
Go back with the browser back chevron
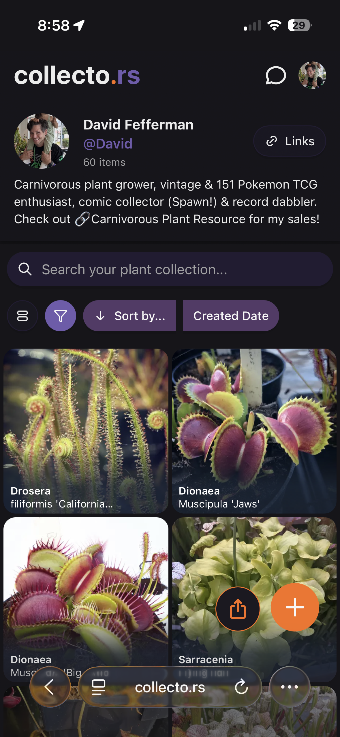[50, 687]
